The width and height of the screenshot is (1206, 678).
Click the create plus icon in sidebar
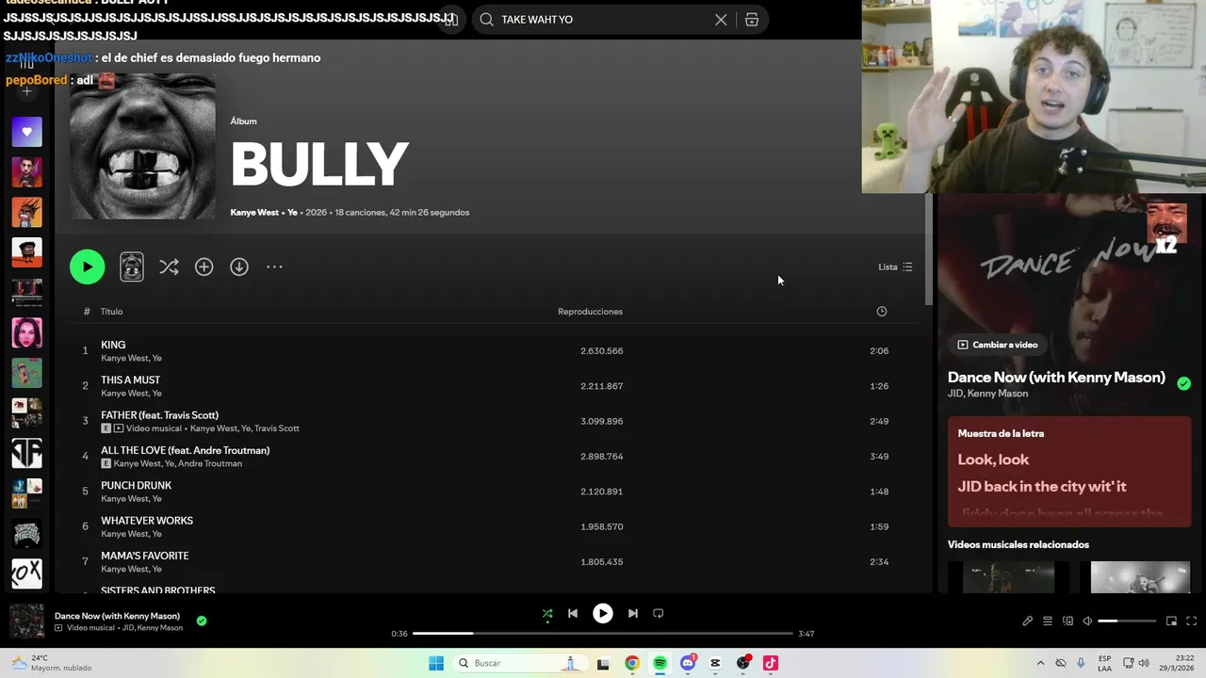click(x=26, y=91)
